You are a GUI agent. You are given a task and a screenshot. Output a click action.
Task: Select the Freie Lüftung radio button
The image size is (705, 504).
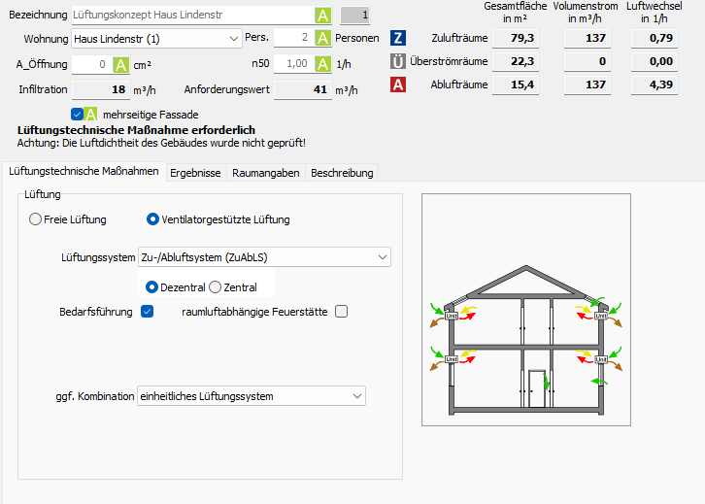pyautogui.click(x=36, y=219)
